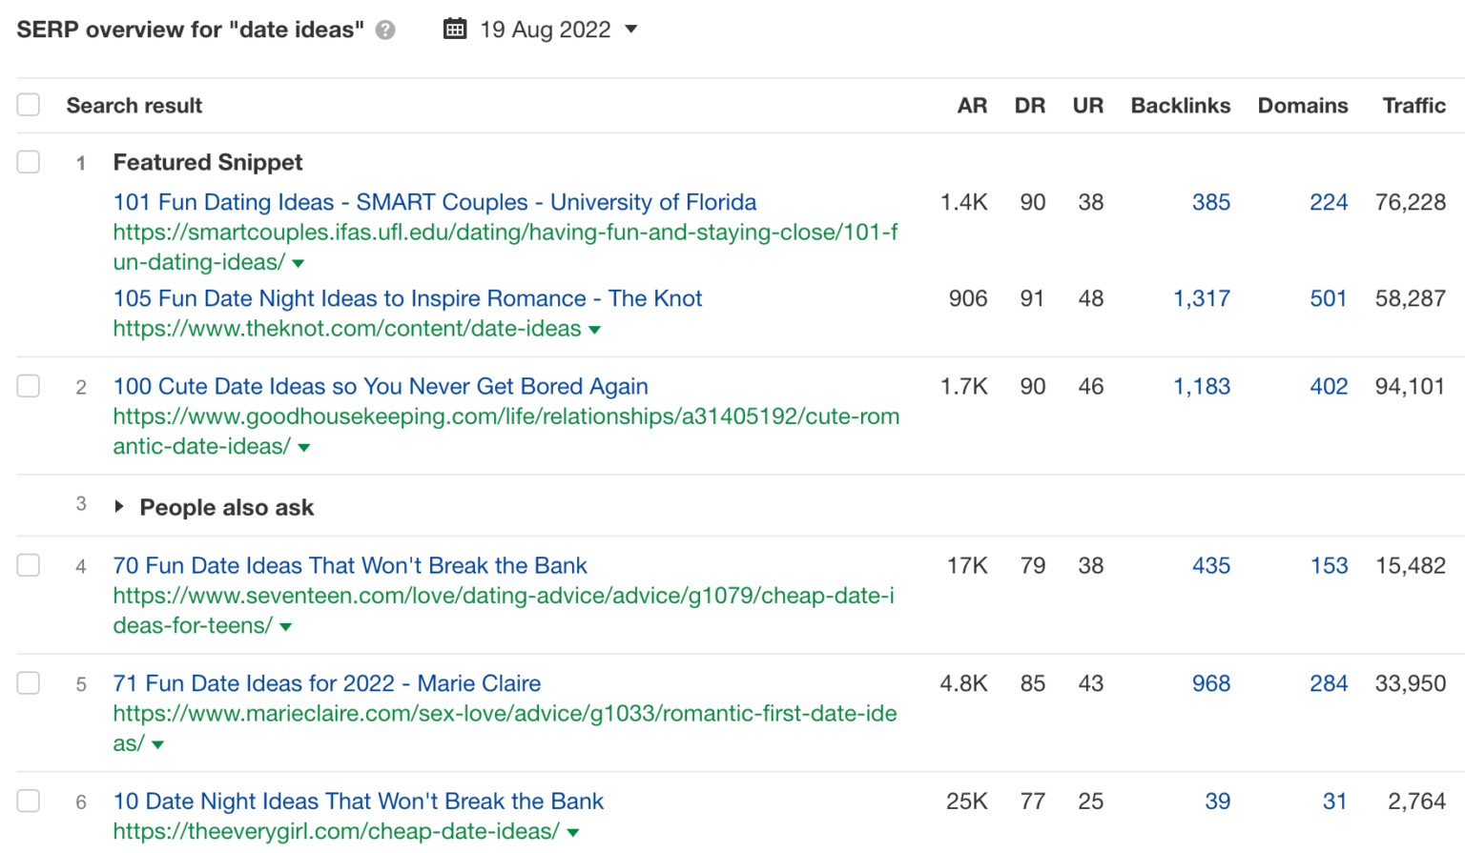Image resolution: width=1465 pixels, height=853 pixels.
Task: Open the URL dropdown for theeverygirl.com
Action: click(572, 831)
